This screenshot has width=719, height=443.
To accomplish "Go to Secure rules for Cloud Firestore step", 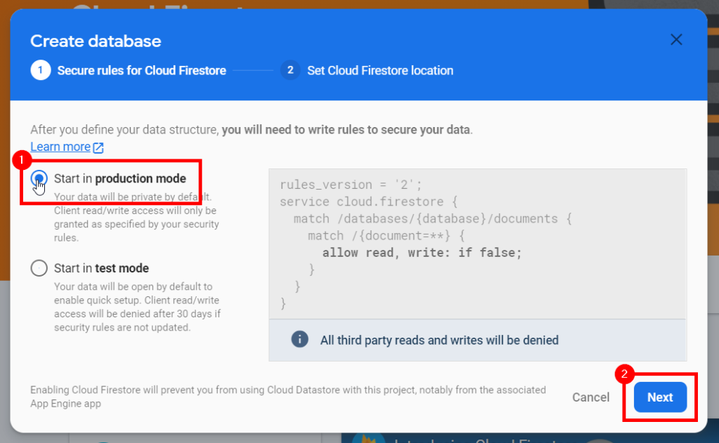I will click(x=141, y=70).
